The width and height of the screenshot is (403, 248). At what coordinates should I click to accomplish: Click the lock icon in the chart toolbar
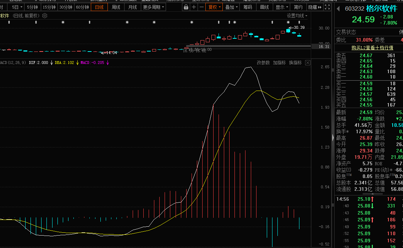point(186,7)
